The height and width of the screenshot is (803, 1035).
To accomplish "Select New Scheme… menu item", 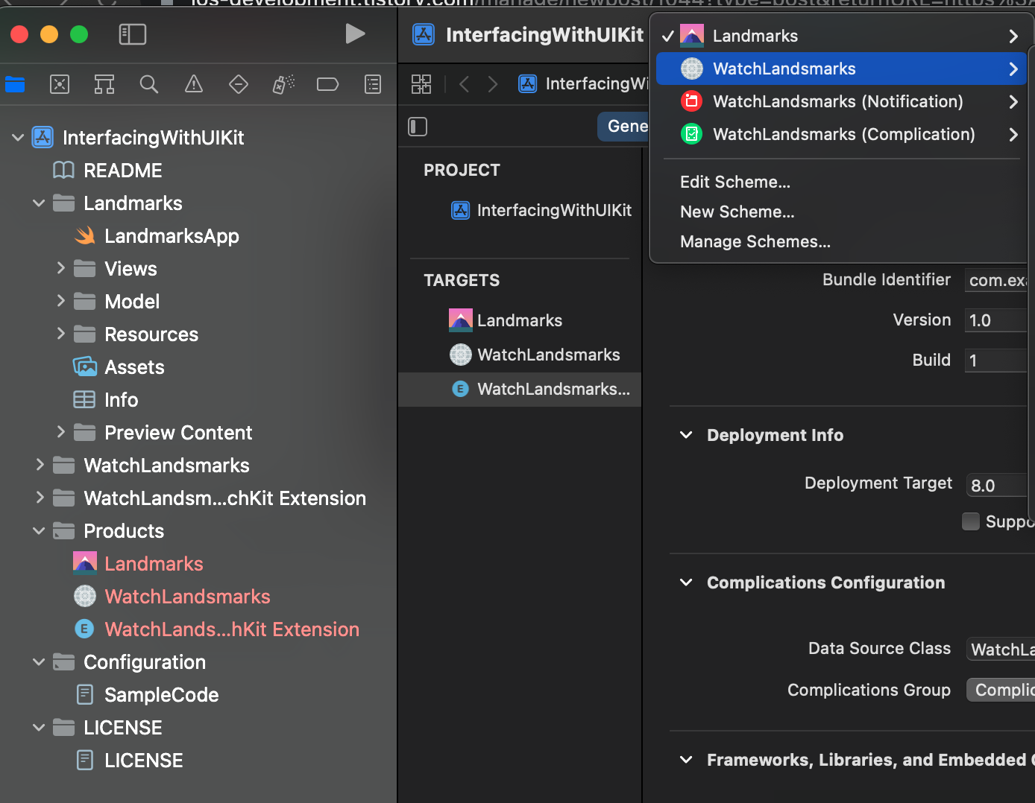I will [x=737, y=212].
